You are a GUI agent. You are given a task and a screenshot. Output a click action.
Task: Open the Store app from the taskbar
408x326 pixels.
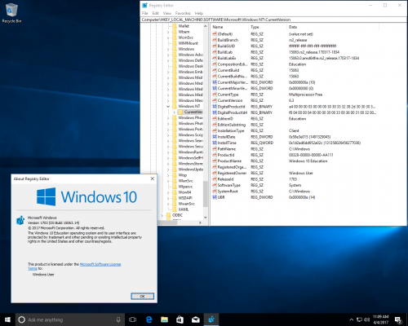pyautogui.click(x=180, y=319)
